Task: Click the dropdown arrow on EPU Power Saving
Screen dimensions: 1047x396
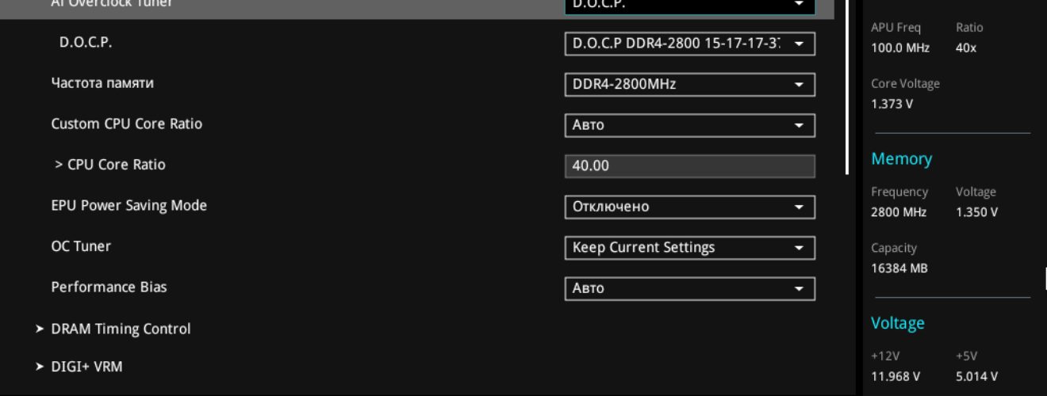Action: coord(799,208)
